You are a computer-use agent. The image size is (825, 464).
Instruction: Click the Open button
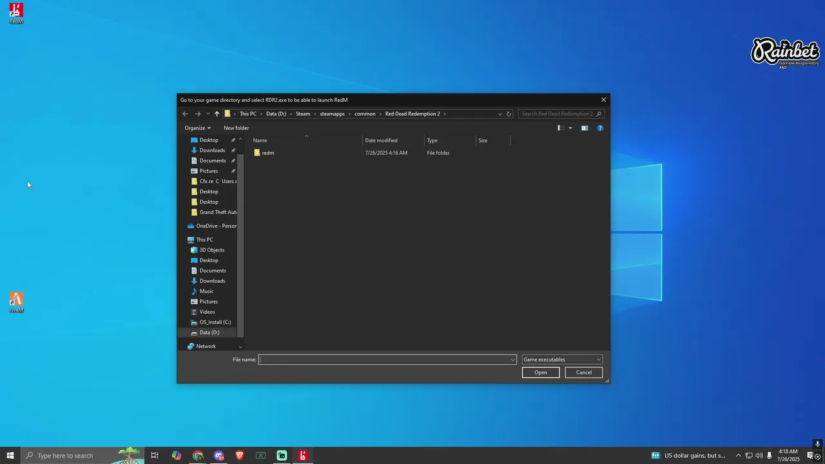(541, 372)
